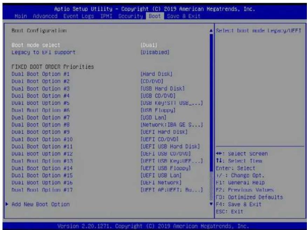307x230 pixels.
Task: Select the Dual Boot Option #17 label
Action: pos(42,190)
